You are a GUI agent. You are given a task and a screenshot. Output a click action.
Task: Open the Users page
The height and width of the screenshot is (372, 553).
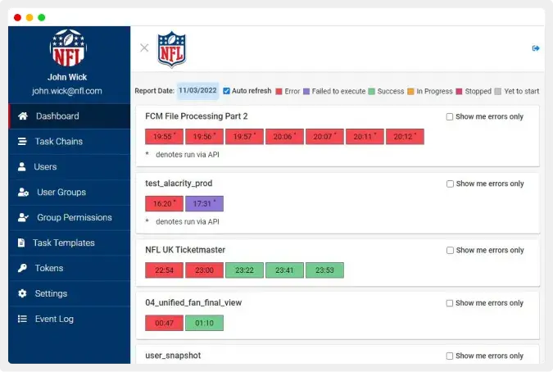click(69, 167)
